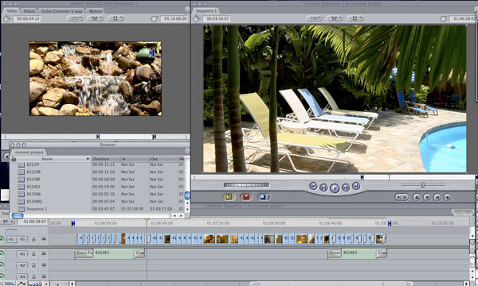Viewport: 478px width, 286px height.
Task: Click v1 source control button
Action: pos(11,239)
